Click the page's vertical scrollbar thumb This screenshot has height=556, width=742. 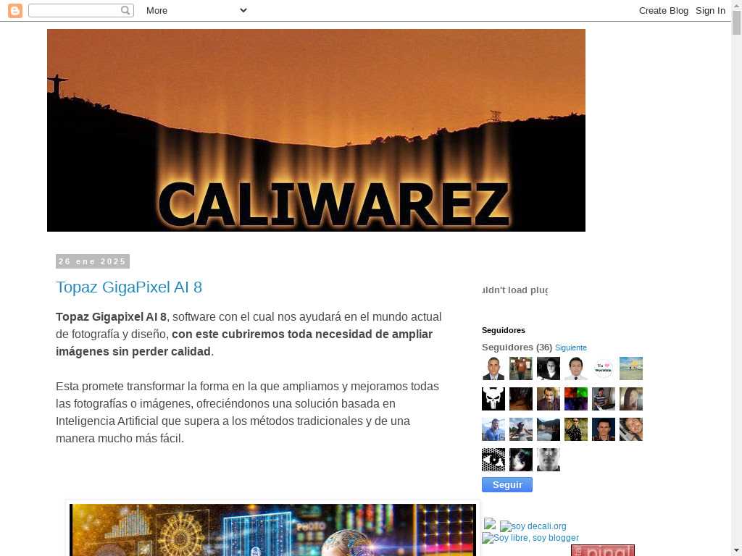pos(736,22)
